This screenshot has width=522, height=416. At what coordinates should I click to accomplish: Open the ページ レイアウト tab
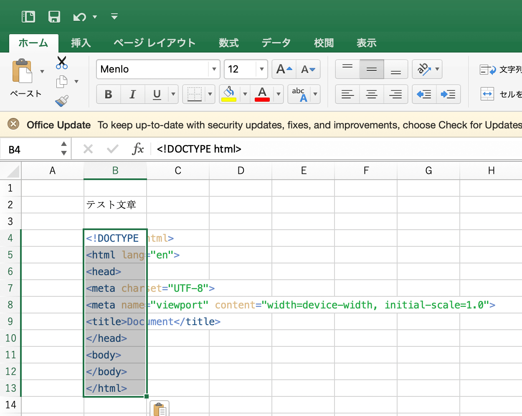[x=155, y=43]
